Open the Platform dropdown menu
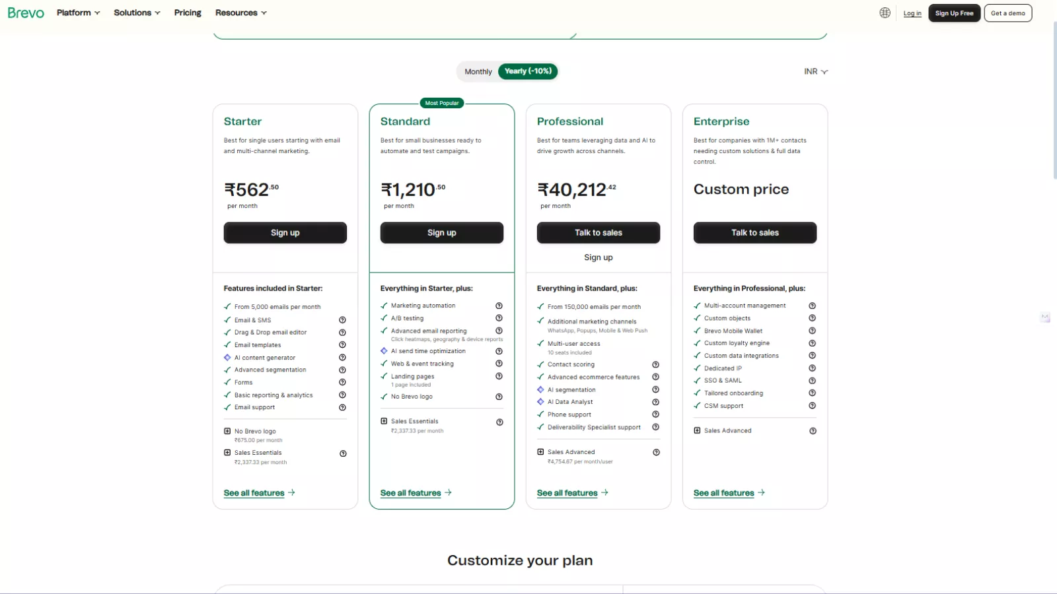This screenshot has width=1057, height=594. [x=77, y=13]
